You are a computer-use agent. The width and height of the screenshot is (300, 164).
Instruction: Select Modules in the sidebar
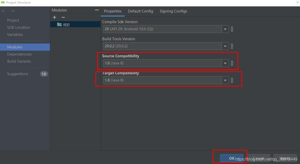(25, 47)
